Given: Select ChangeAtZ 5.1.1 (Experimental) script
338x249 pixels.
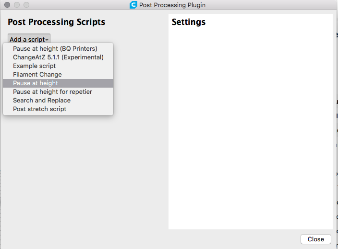Looking at the screenshot, I should 58,57.
